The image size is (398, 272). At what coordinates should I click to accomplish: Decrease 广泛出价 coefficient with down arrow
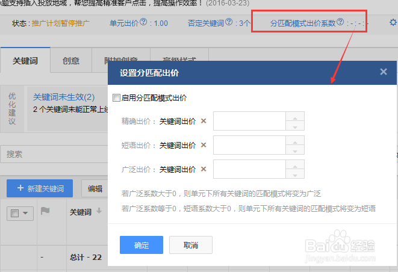point(295,174)
